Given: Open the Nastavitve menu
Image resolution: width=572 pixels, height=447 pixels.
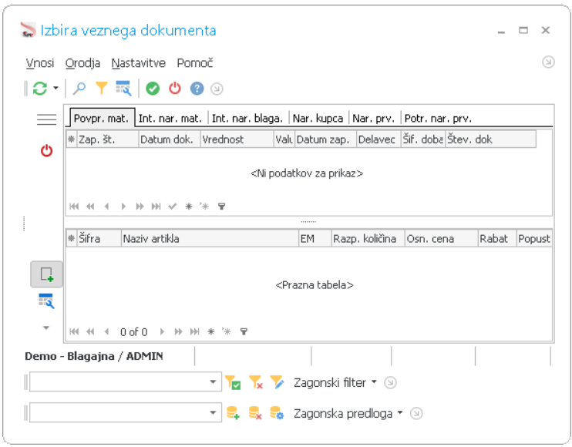Looking at the screenshot, I should tap(138, 63).
